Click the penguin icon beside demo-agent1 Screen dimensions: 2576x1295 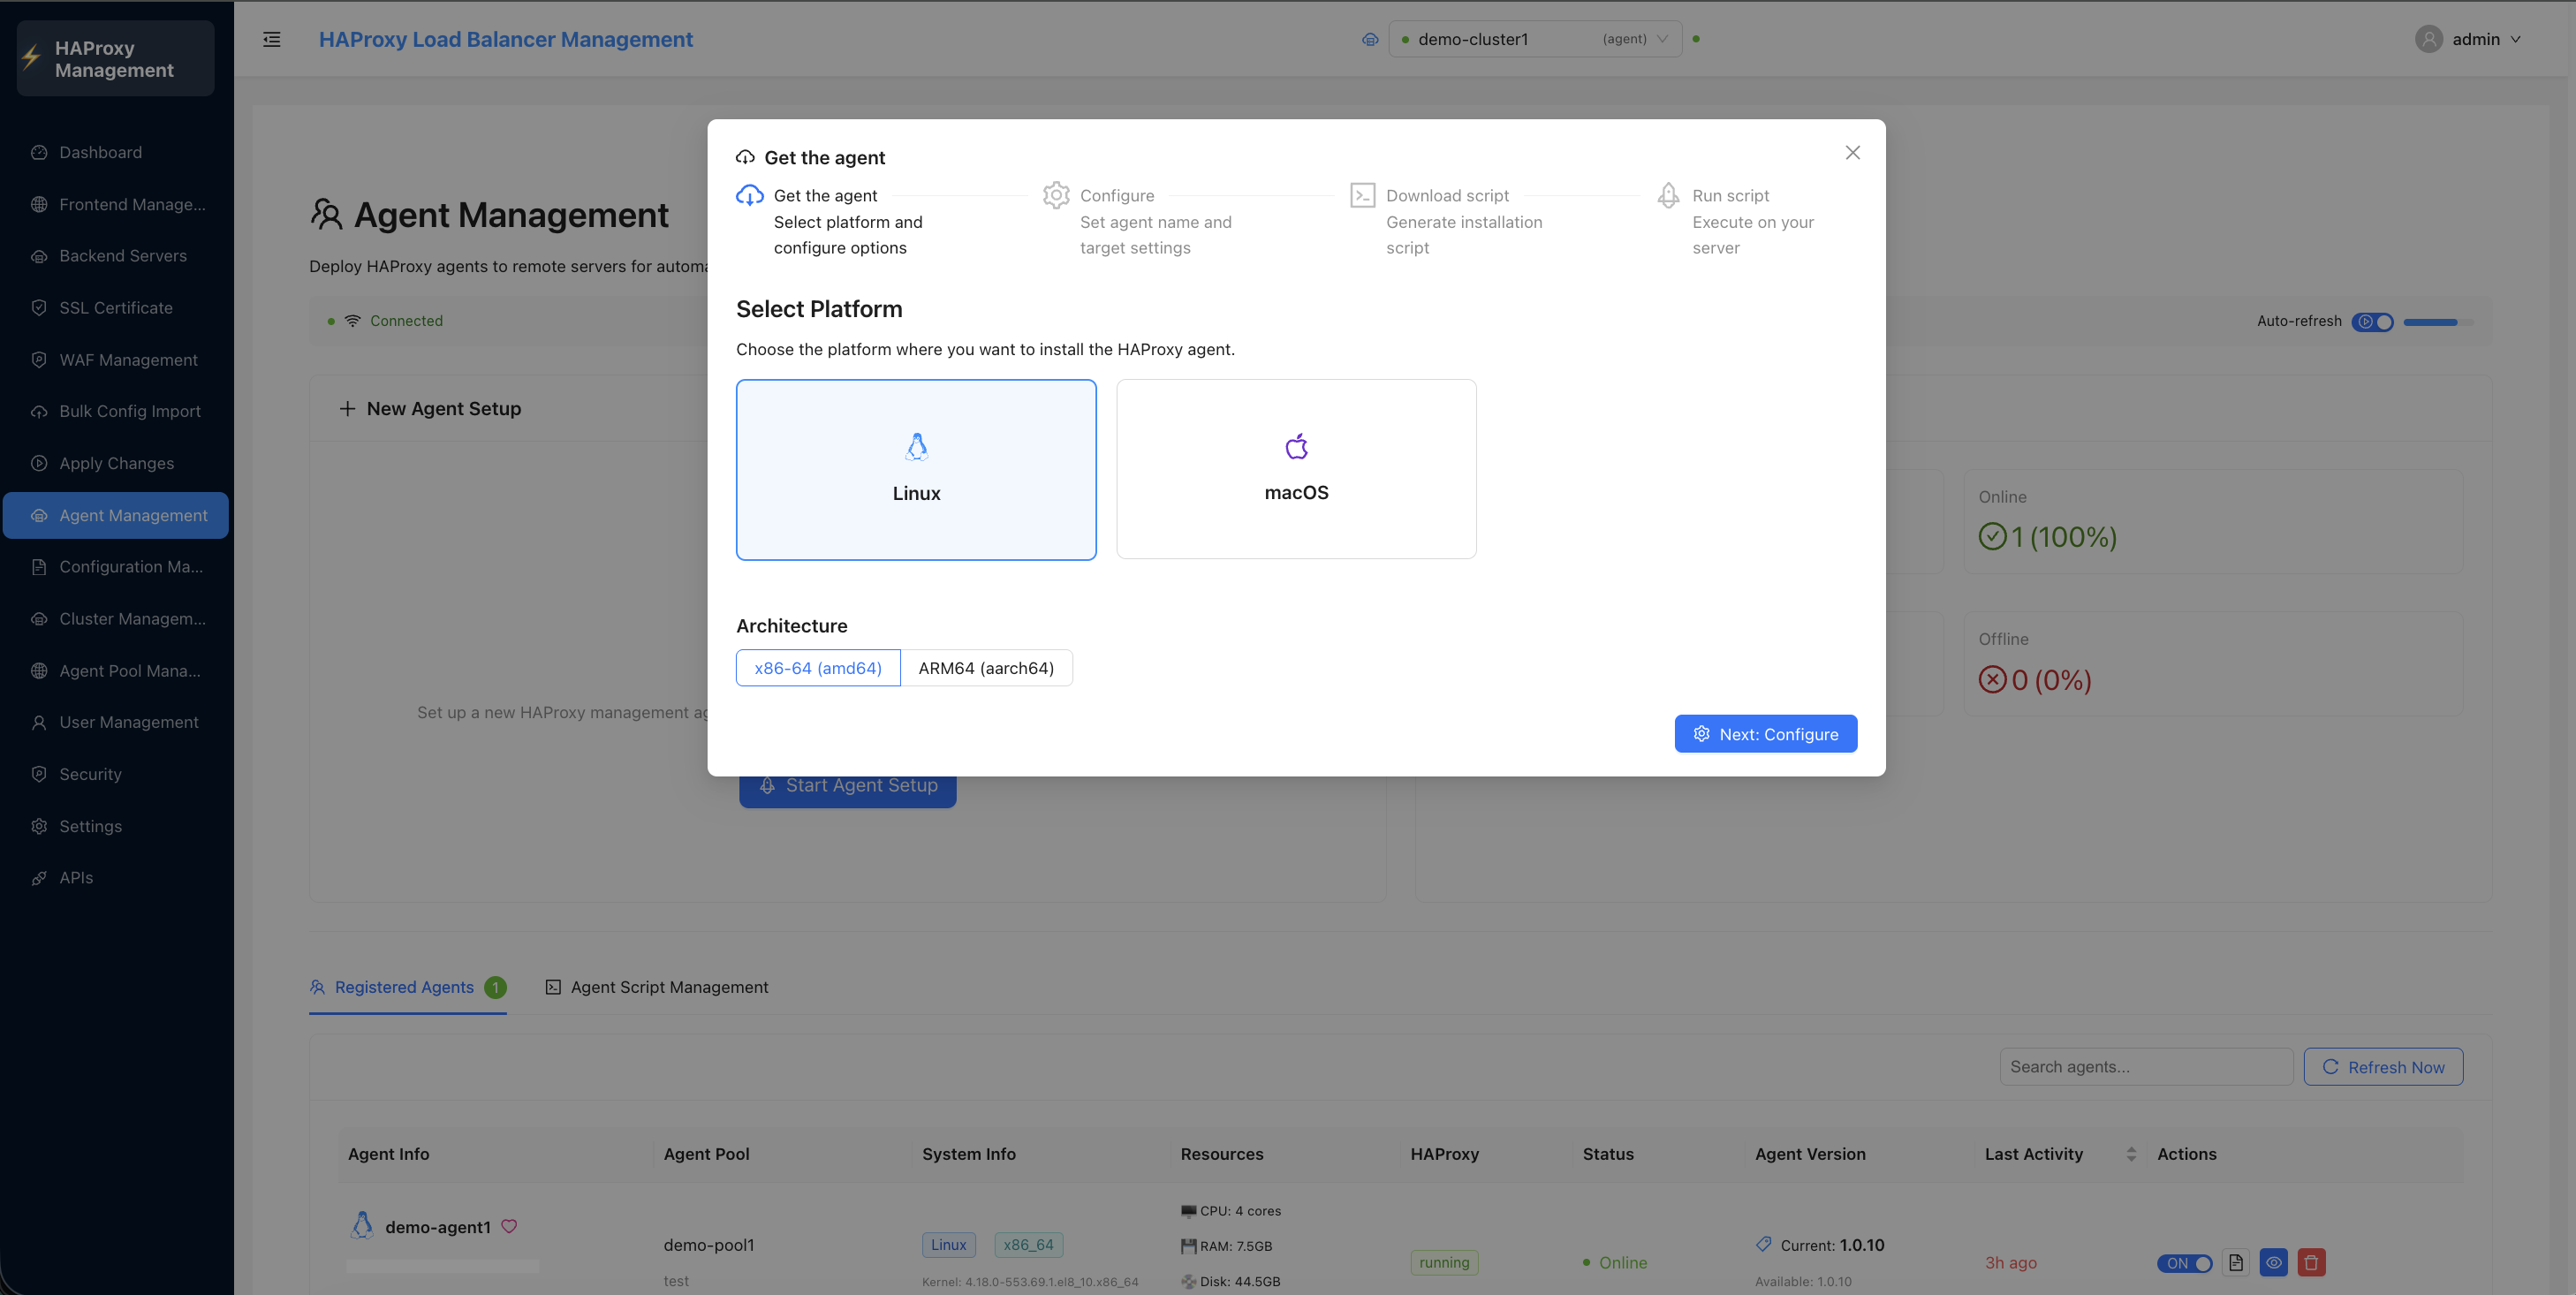click(x=362, y=1225)
